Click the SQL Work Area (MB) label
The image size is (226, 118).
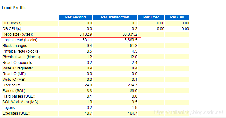coord(21,102)
